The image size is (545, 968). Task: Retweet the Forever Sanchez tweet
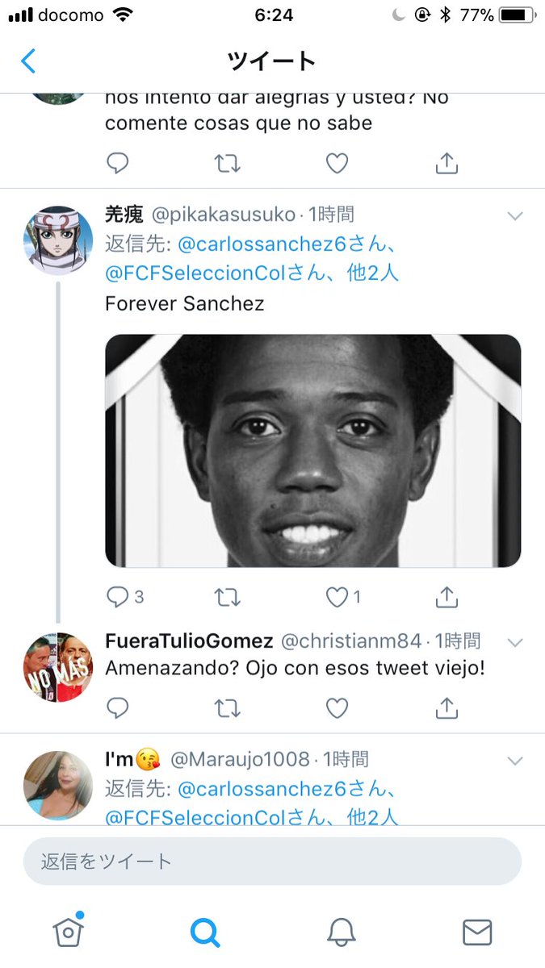[228, 597]
